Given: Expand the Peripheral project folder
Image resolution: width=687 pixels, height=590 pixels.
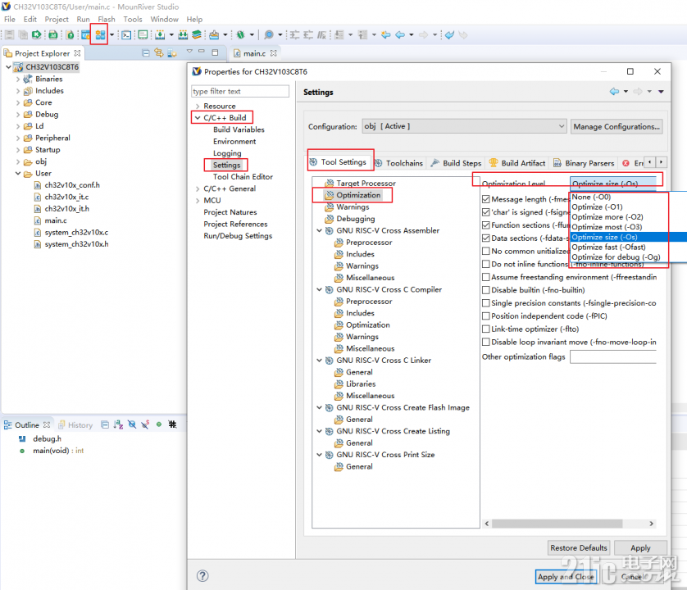Looking at the screenshot, I should pyautogui.click(x=18, y=138).
